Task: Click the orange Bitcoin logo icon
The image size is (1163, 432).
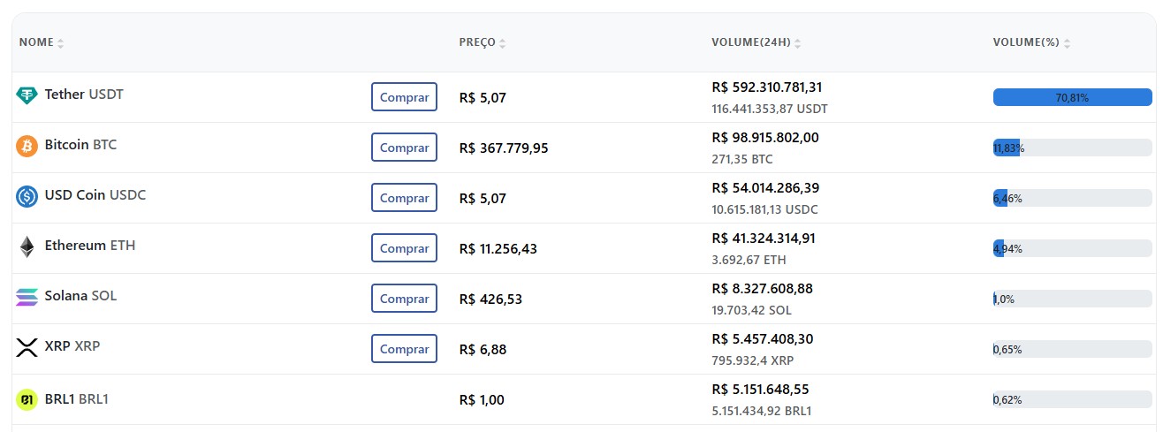Action: coord(27,146)
